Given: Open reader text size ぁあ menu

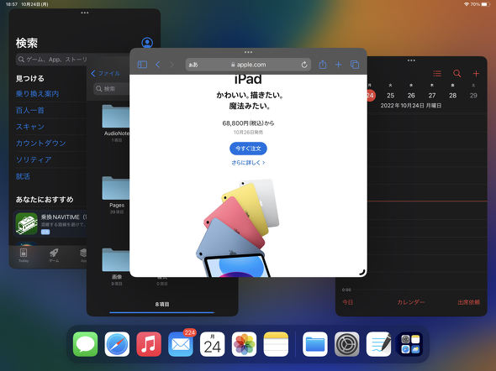Looking at the screenshot, I should click(x=193, y=65).
